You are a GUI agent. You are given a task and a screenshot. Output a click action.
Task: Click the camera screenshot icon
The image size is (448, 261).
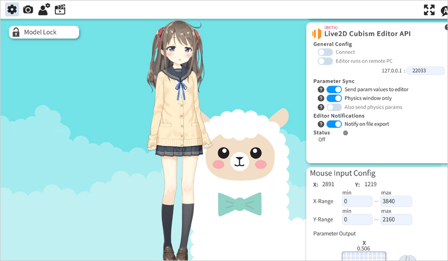pos(28,9)
